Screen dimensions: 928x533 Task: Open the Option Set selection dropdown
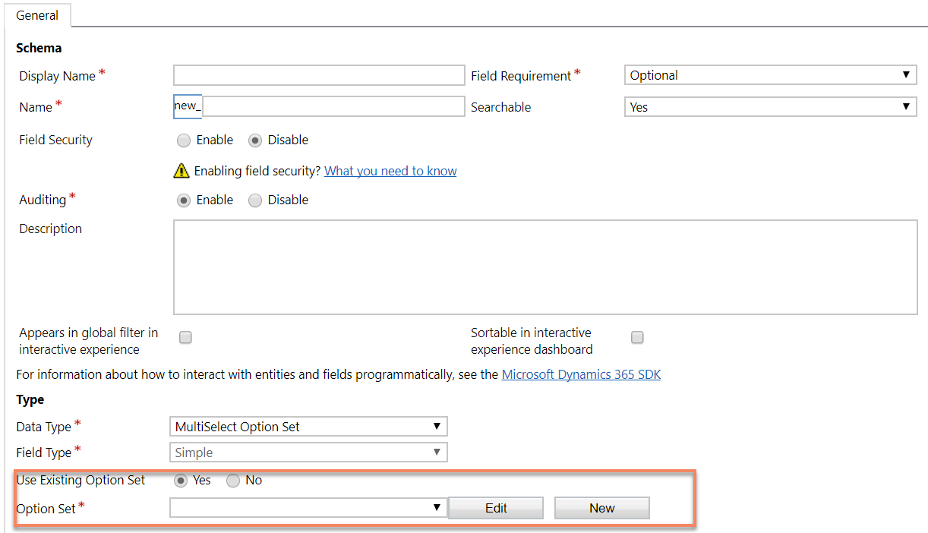point(308,507)
